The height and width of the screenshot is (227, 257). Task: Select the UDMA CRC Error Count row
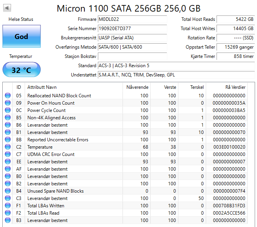click(126, 154)
